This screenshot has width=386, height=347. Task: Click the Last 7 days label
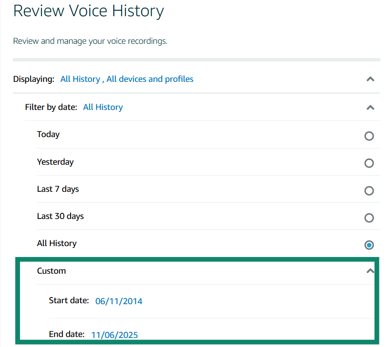pos(58,189)
